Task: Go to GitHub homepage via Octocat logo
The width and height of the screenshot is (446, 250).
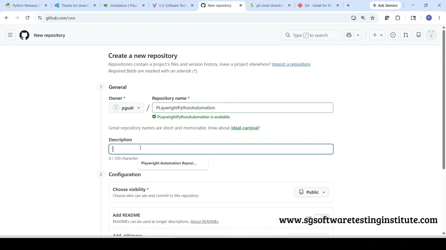Action: point(24,35)
